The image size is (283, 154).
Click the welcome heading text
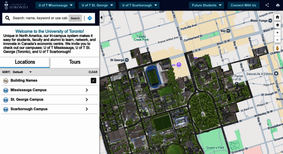[x=50, y=31]
